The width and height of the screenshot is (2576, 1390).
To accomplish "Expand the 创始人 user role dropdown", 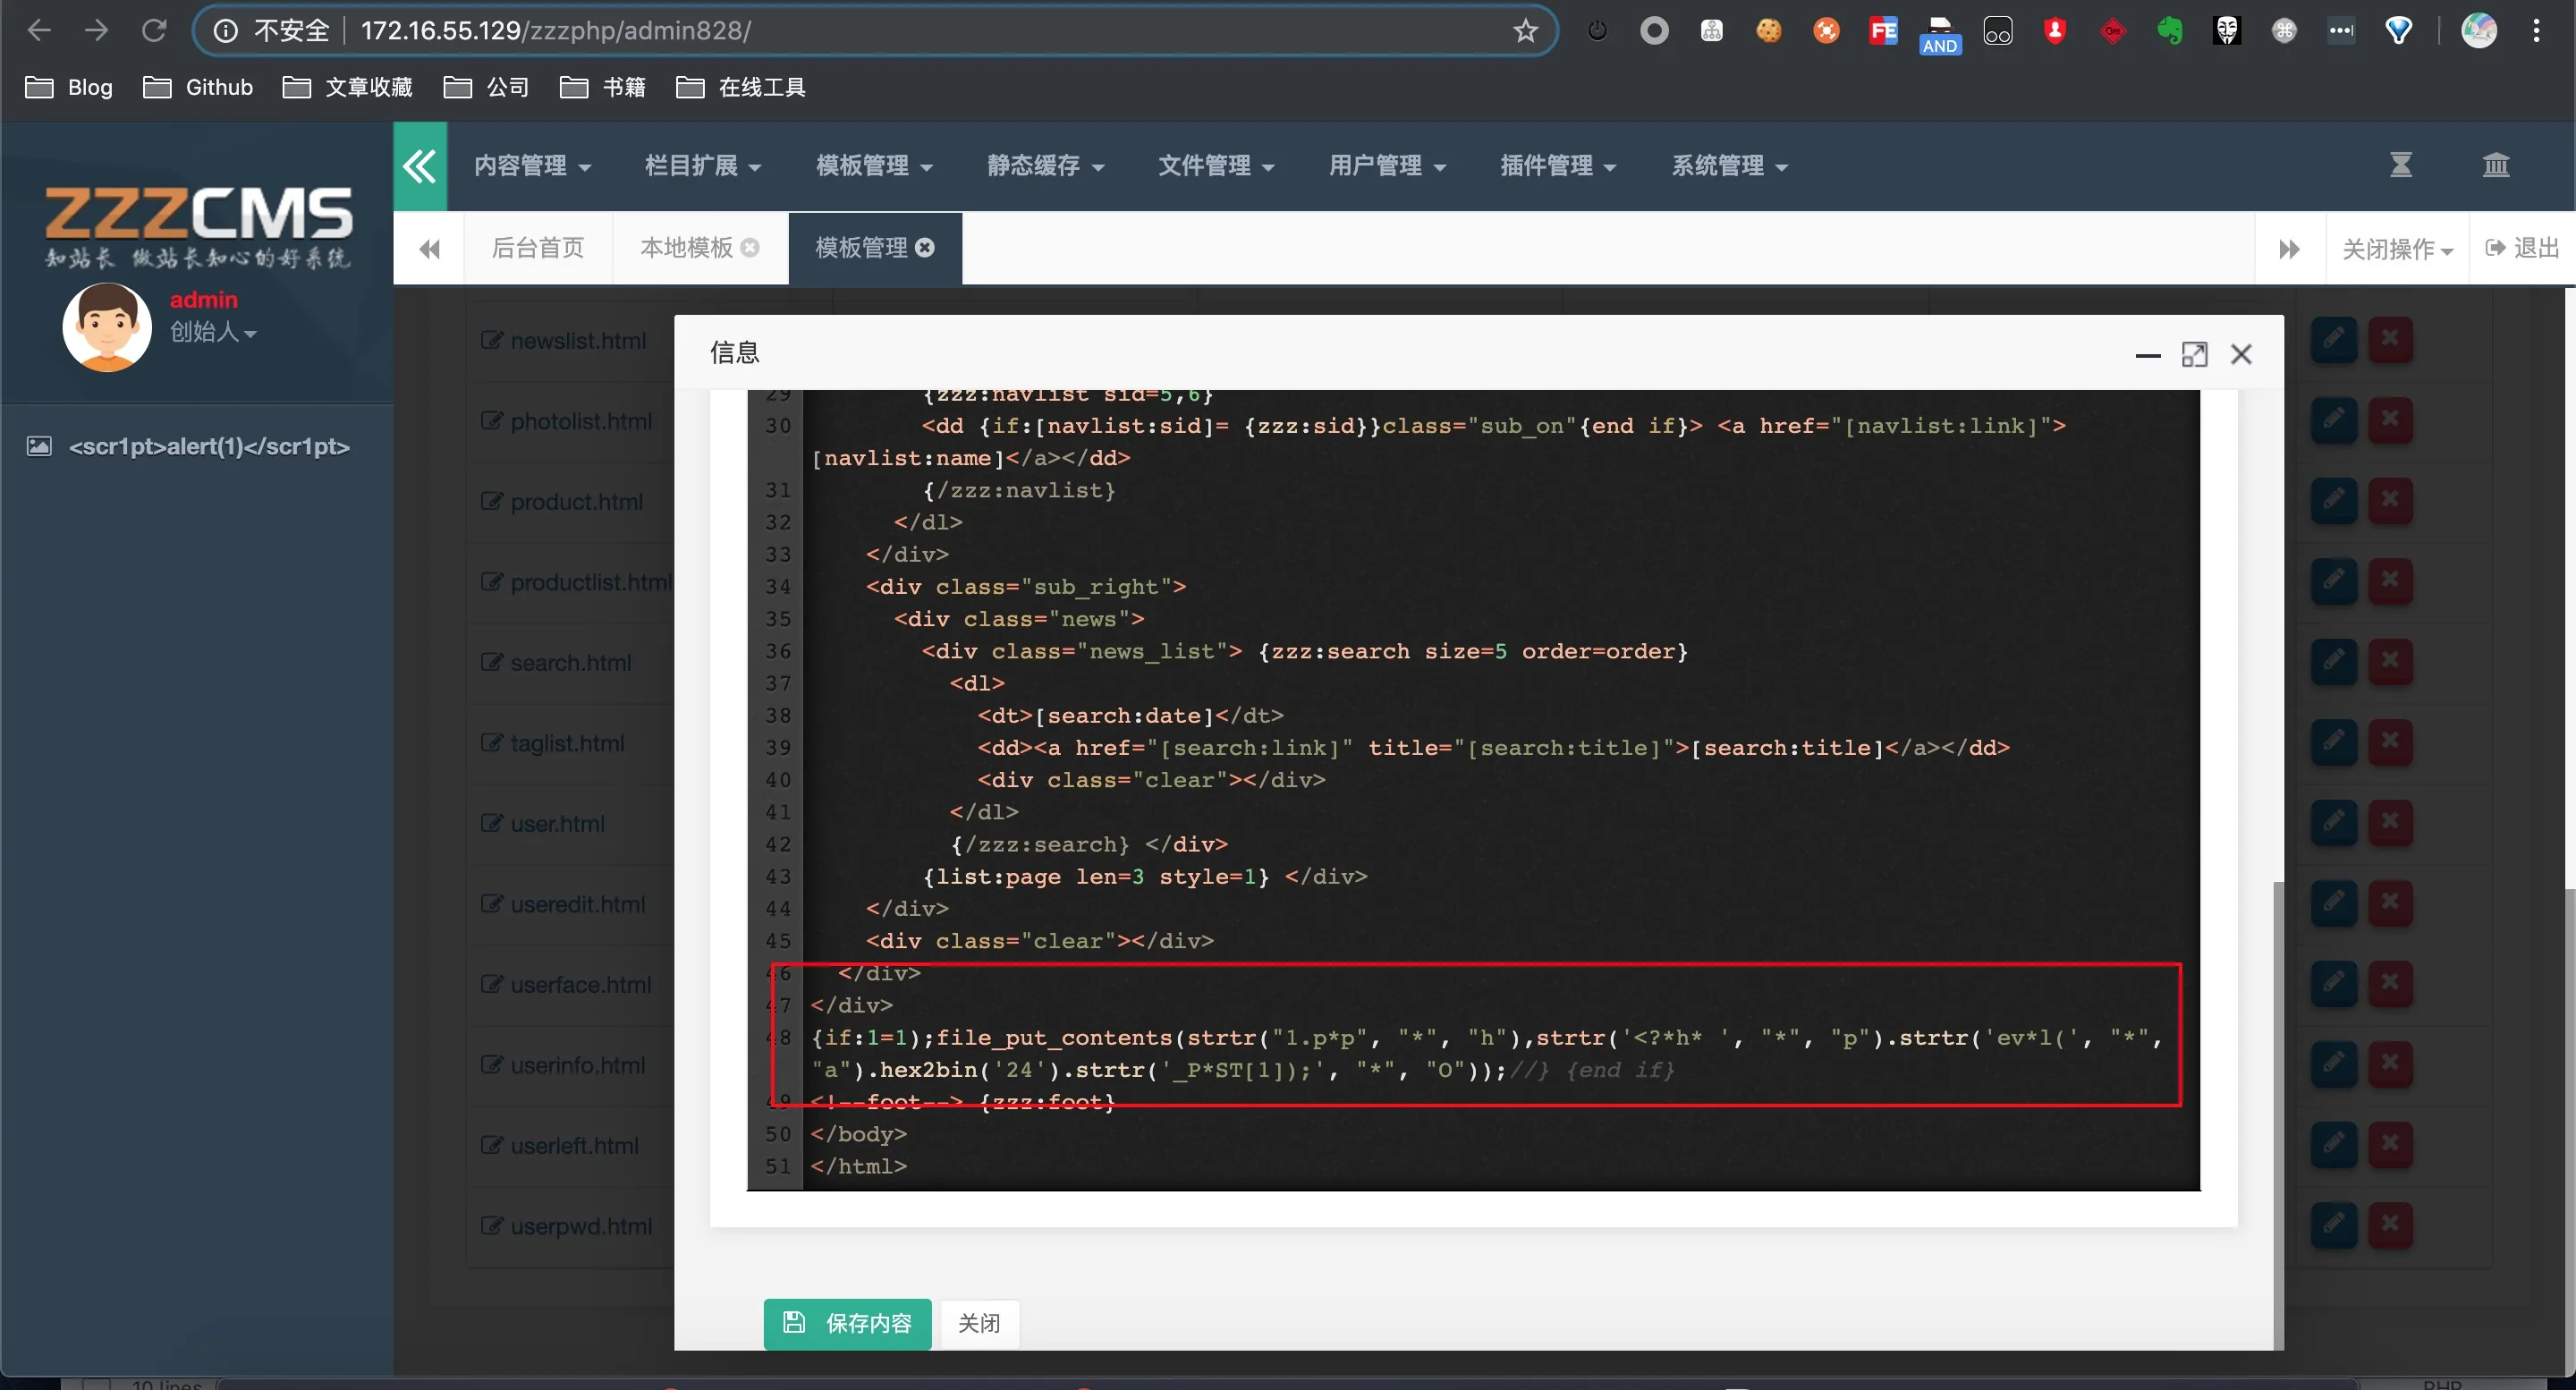I will pos(212,332).
